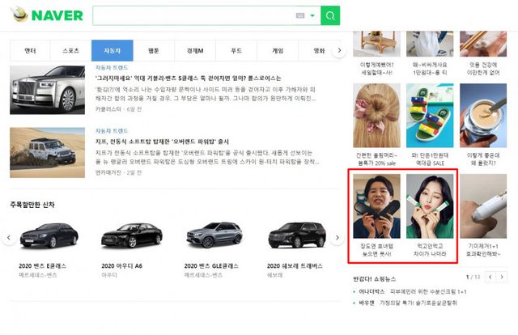Image resolution: width=518 pixels, height=335 pixels.
Task: Open the 2020 벤츠 GLE클래스 link
Action: point(212,265)
